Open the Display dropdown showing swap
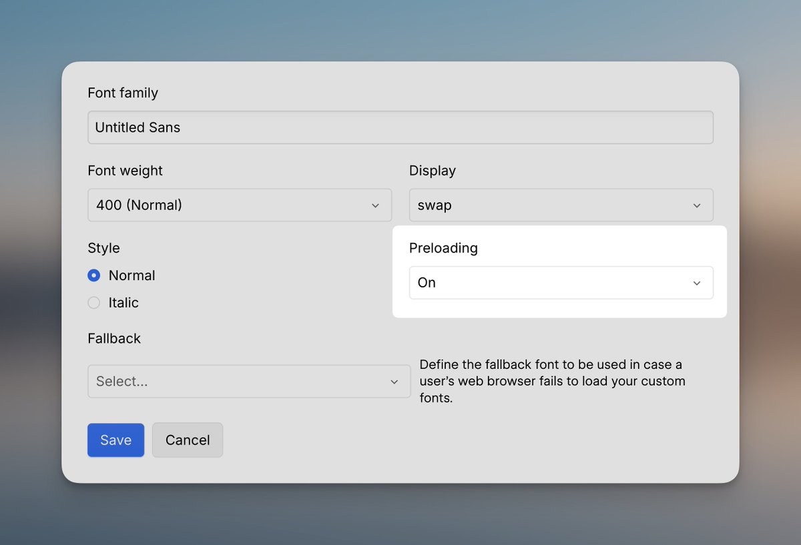Image resolution: width=801 pixels, height=545 pixels. (x=561, y=205)
